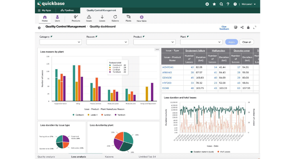Click the purple Setup and Adjustment bar

pos(152,92)
